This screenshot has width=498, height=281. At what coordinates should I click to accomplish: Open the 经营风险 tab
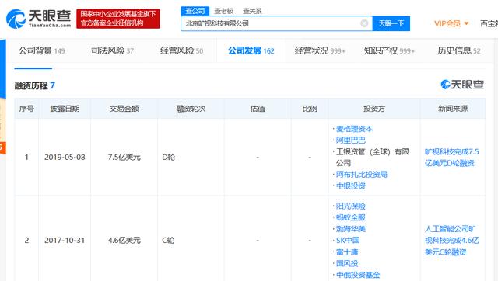[181, 50]
